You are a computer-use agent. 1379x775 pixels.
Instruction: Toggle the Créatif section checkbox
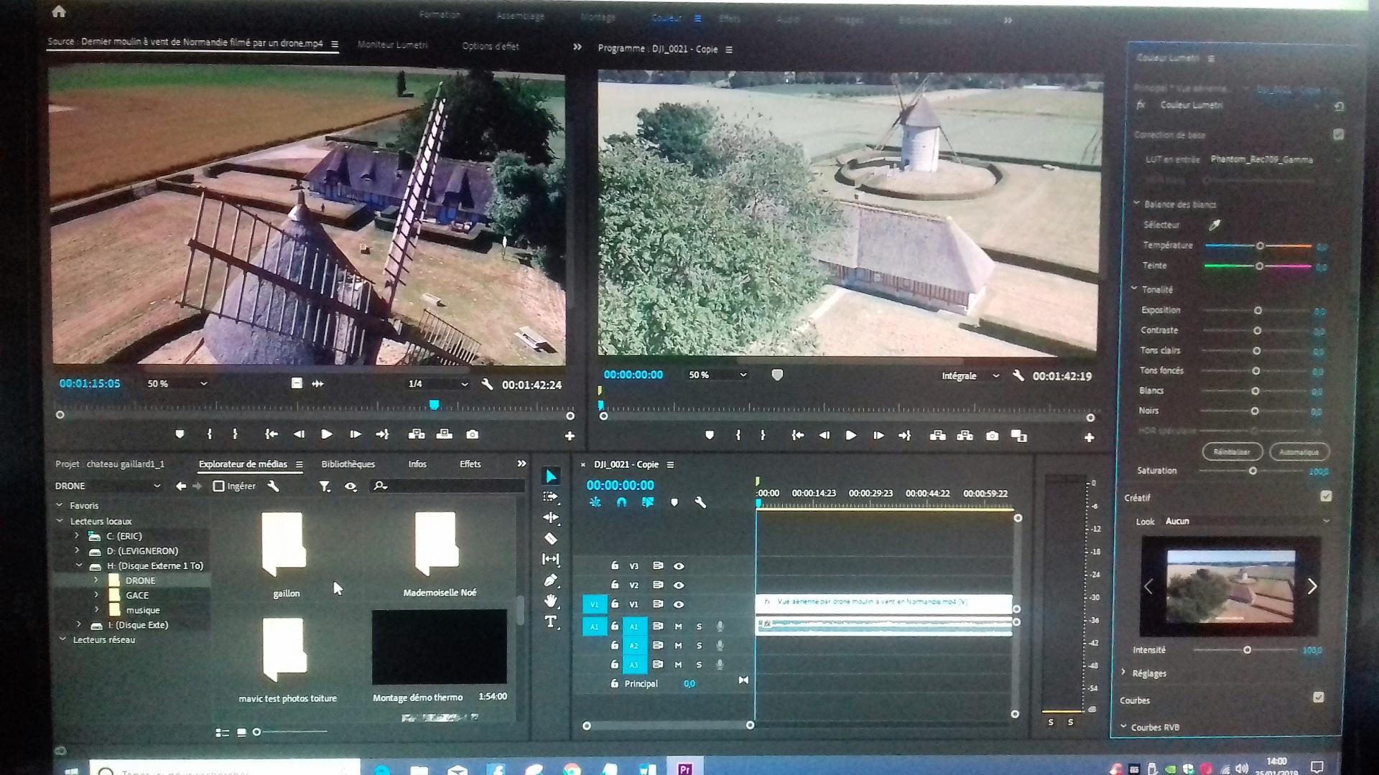point(1326,496)
